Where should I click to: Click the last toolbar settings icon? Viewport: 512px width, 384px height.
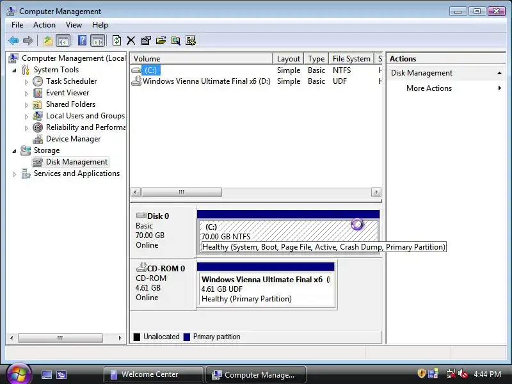click(x=191, y=41)
